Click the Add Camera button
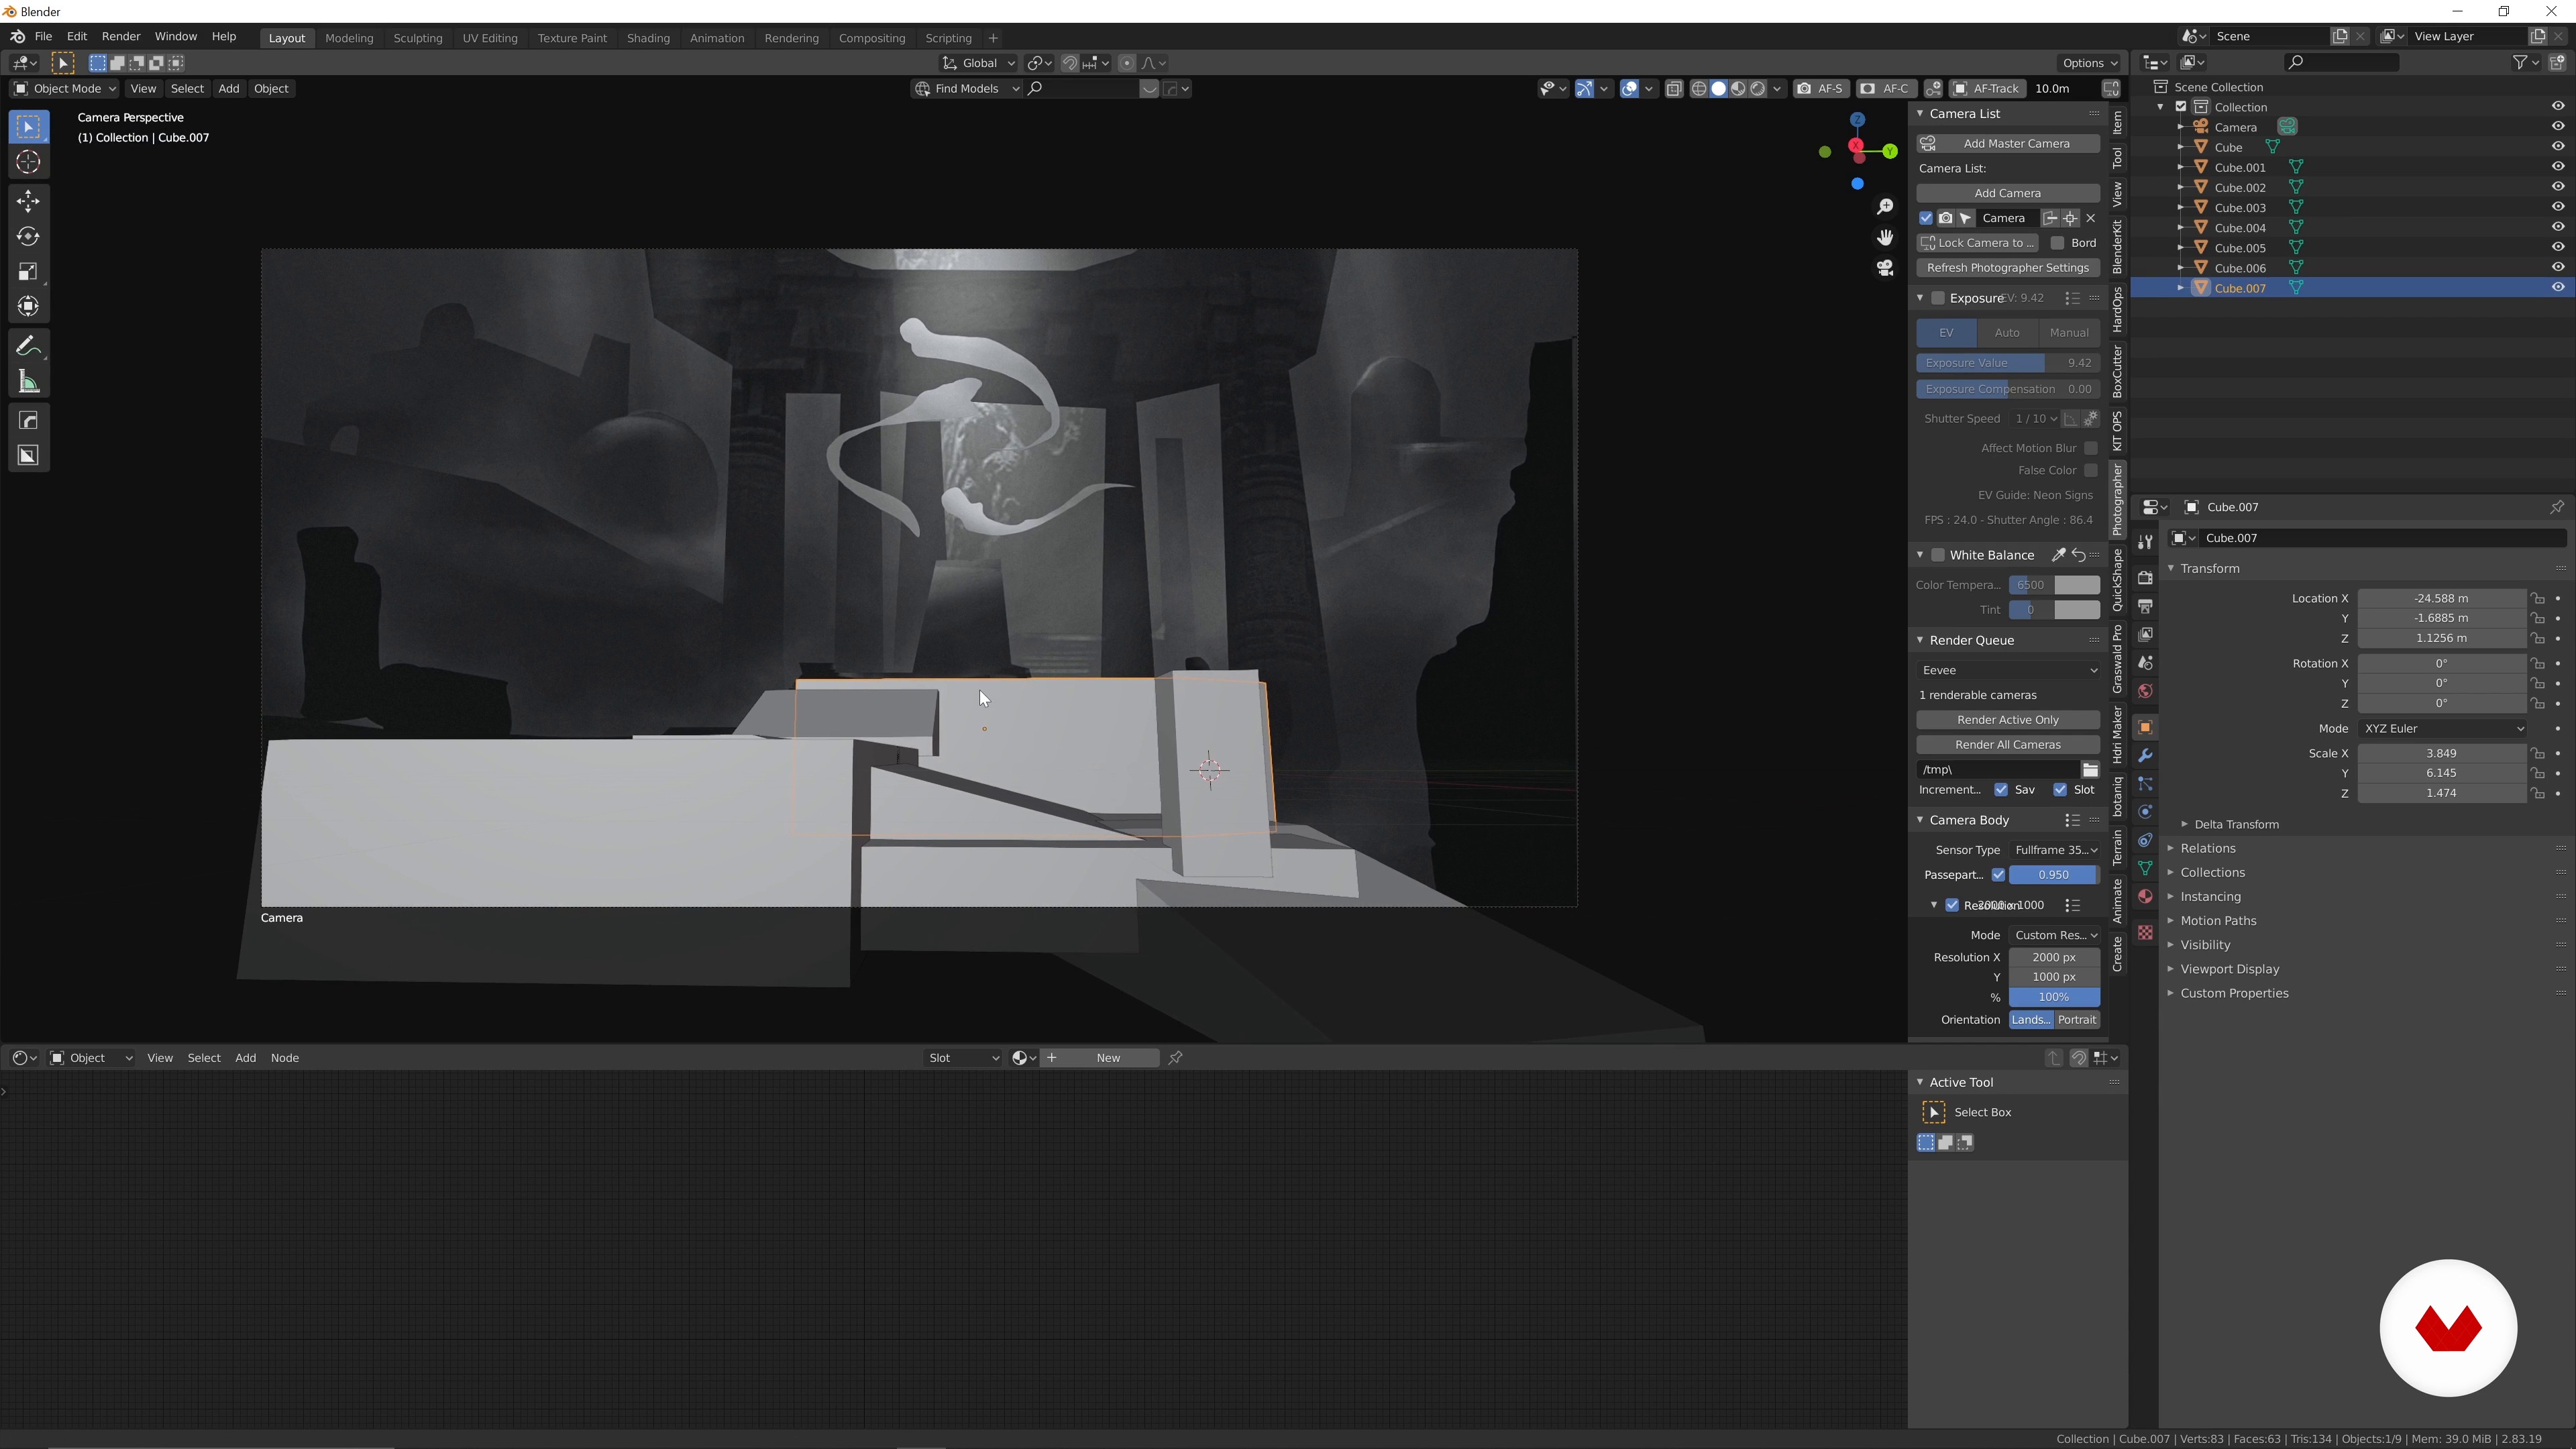This screenshot has width=2576, height=1449. [2008, 193]
